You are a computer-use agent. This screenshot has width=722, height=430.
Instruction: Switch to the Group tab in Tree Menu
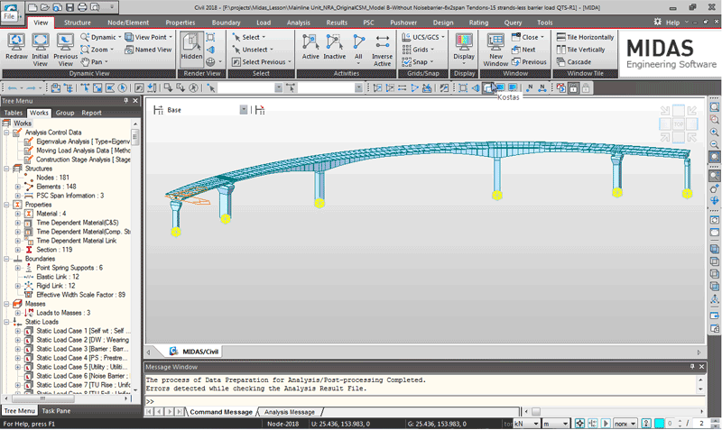click(x=65, y=113)
